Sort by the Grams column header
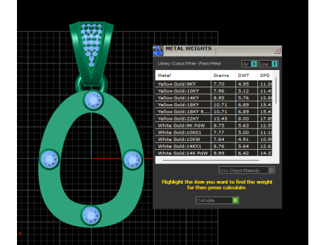Screen dimensions: 326x245 tap(223, 76)
